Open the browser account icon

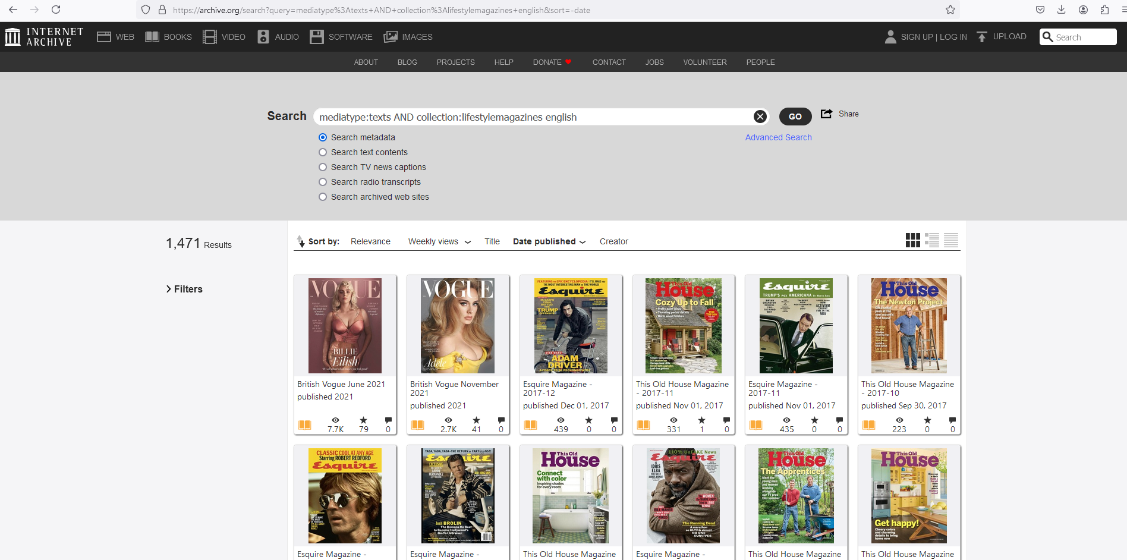(x=1084, y=10)
